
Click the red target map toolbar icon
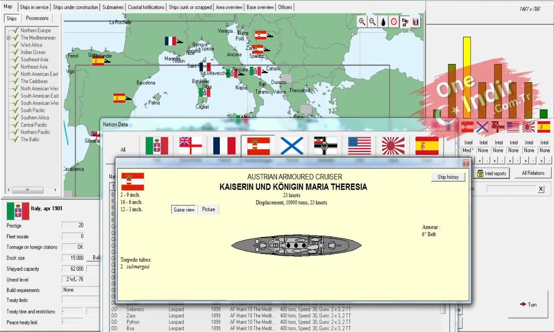pos(394,22)
